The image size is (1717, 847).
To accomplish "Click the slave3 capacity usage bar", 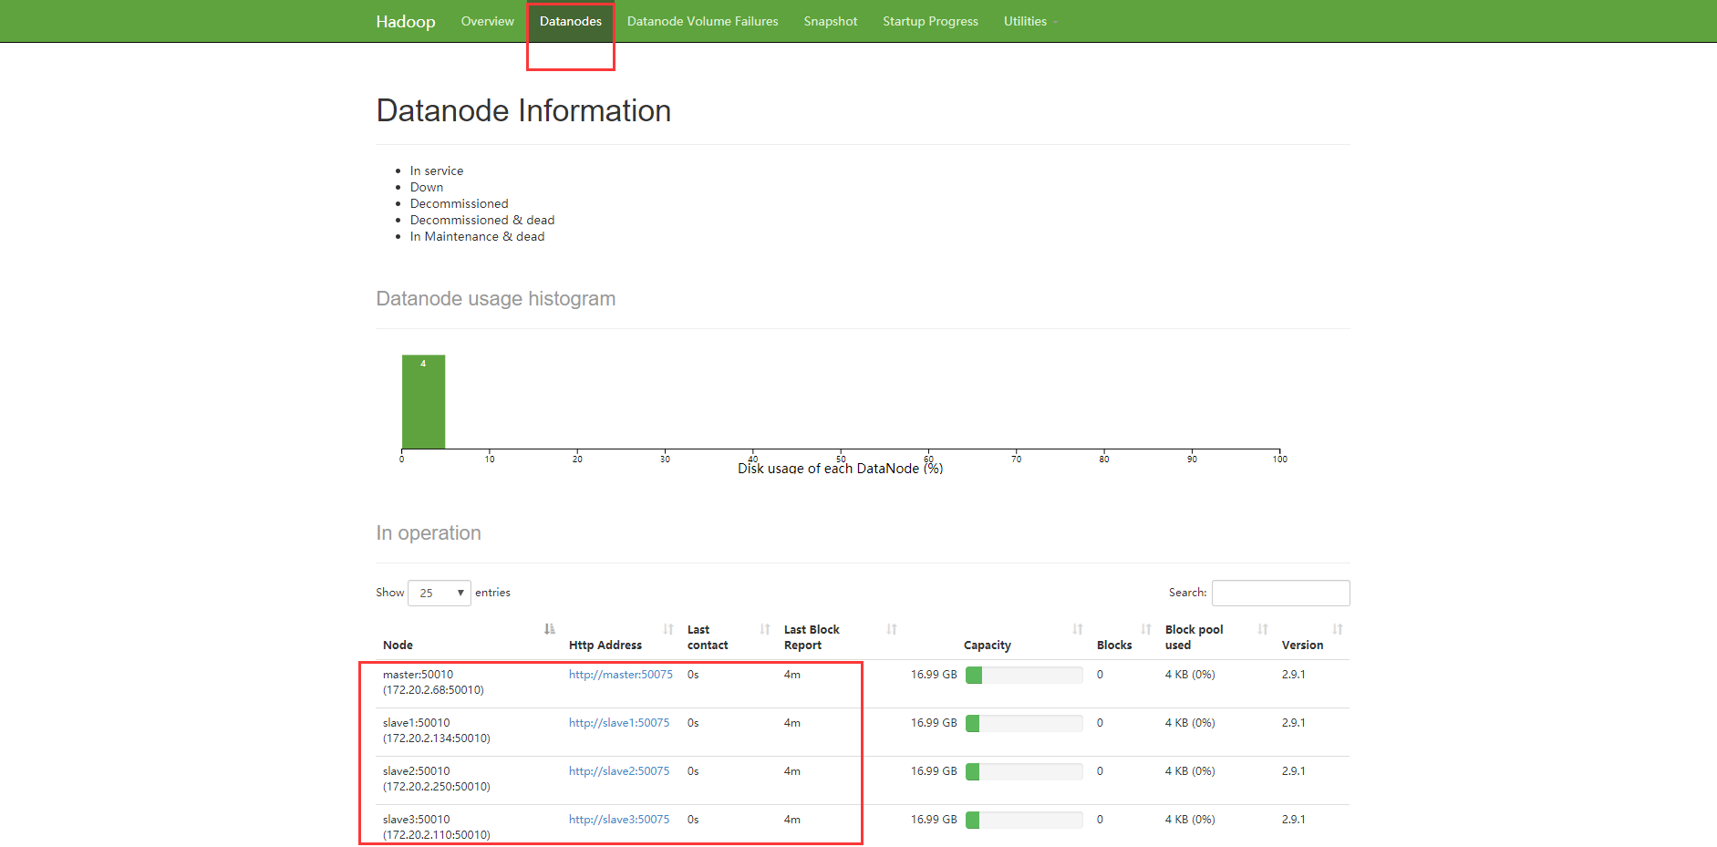I will 1024,820.
